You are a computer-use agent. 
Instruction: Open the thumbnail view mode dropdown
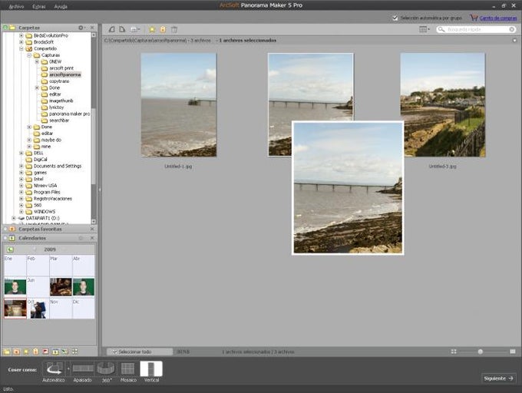[424, 29]
